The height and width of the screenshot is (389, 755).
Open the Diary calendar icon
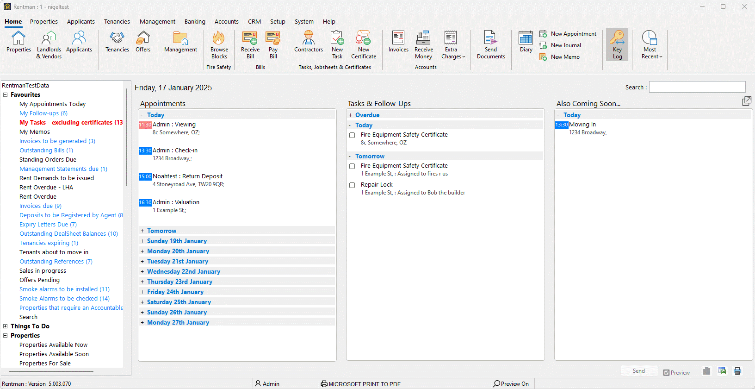(x=526, y=42)
